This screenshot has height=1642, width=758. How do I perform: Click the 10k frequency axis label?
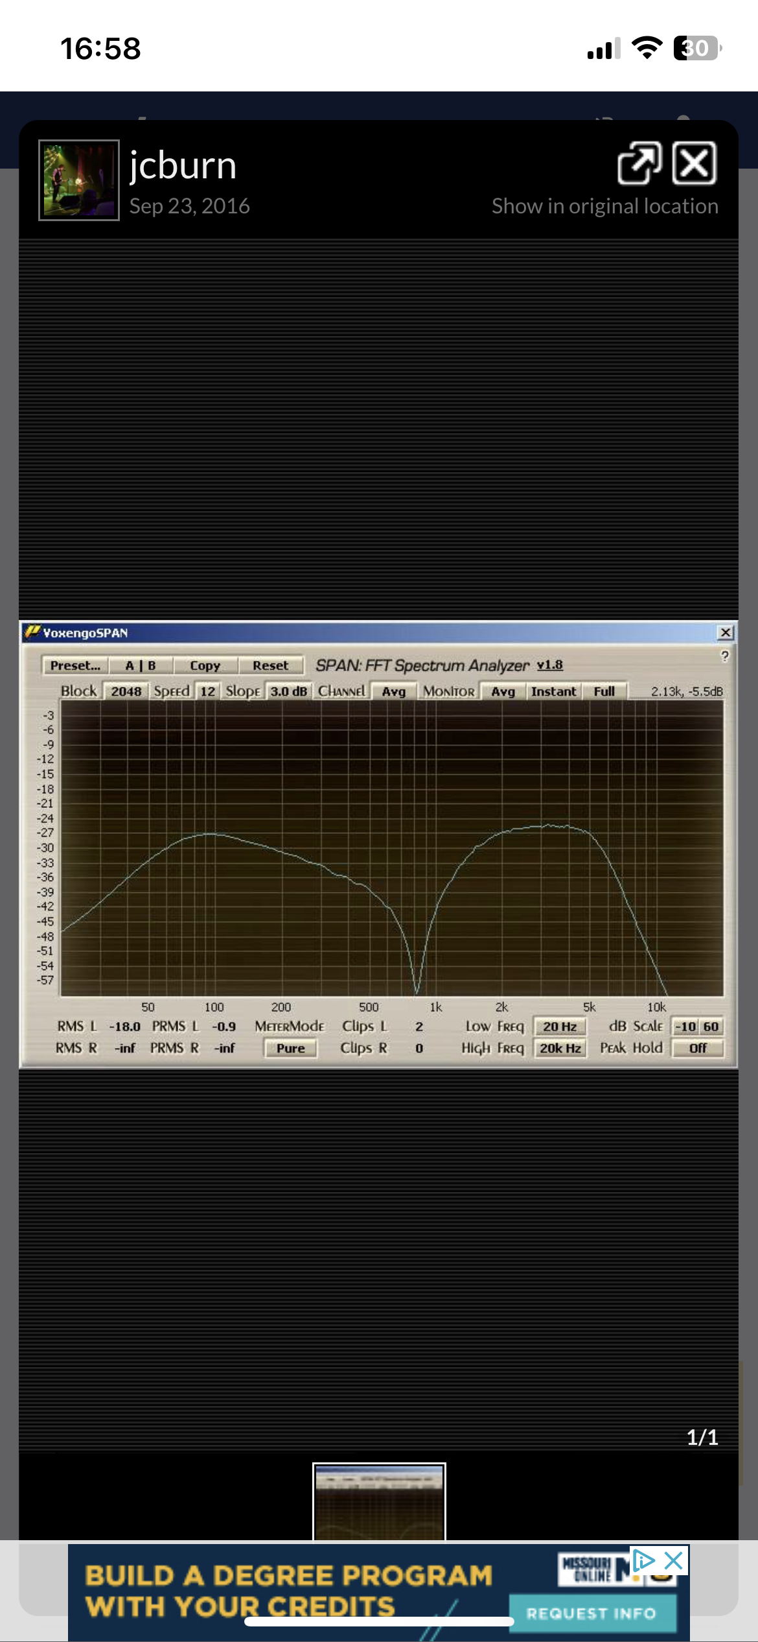[656, 1007]
